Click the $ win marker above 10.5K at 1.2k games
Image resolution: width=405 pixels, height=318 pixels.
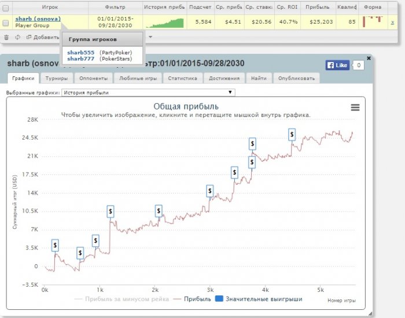[111, 211]
